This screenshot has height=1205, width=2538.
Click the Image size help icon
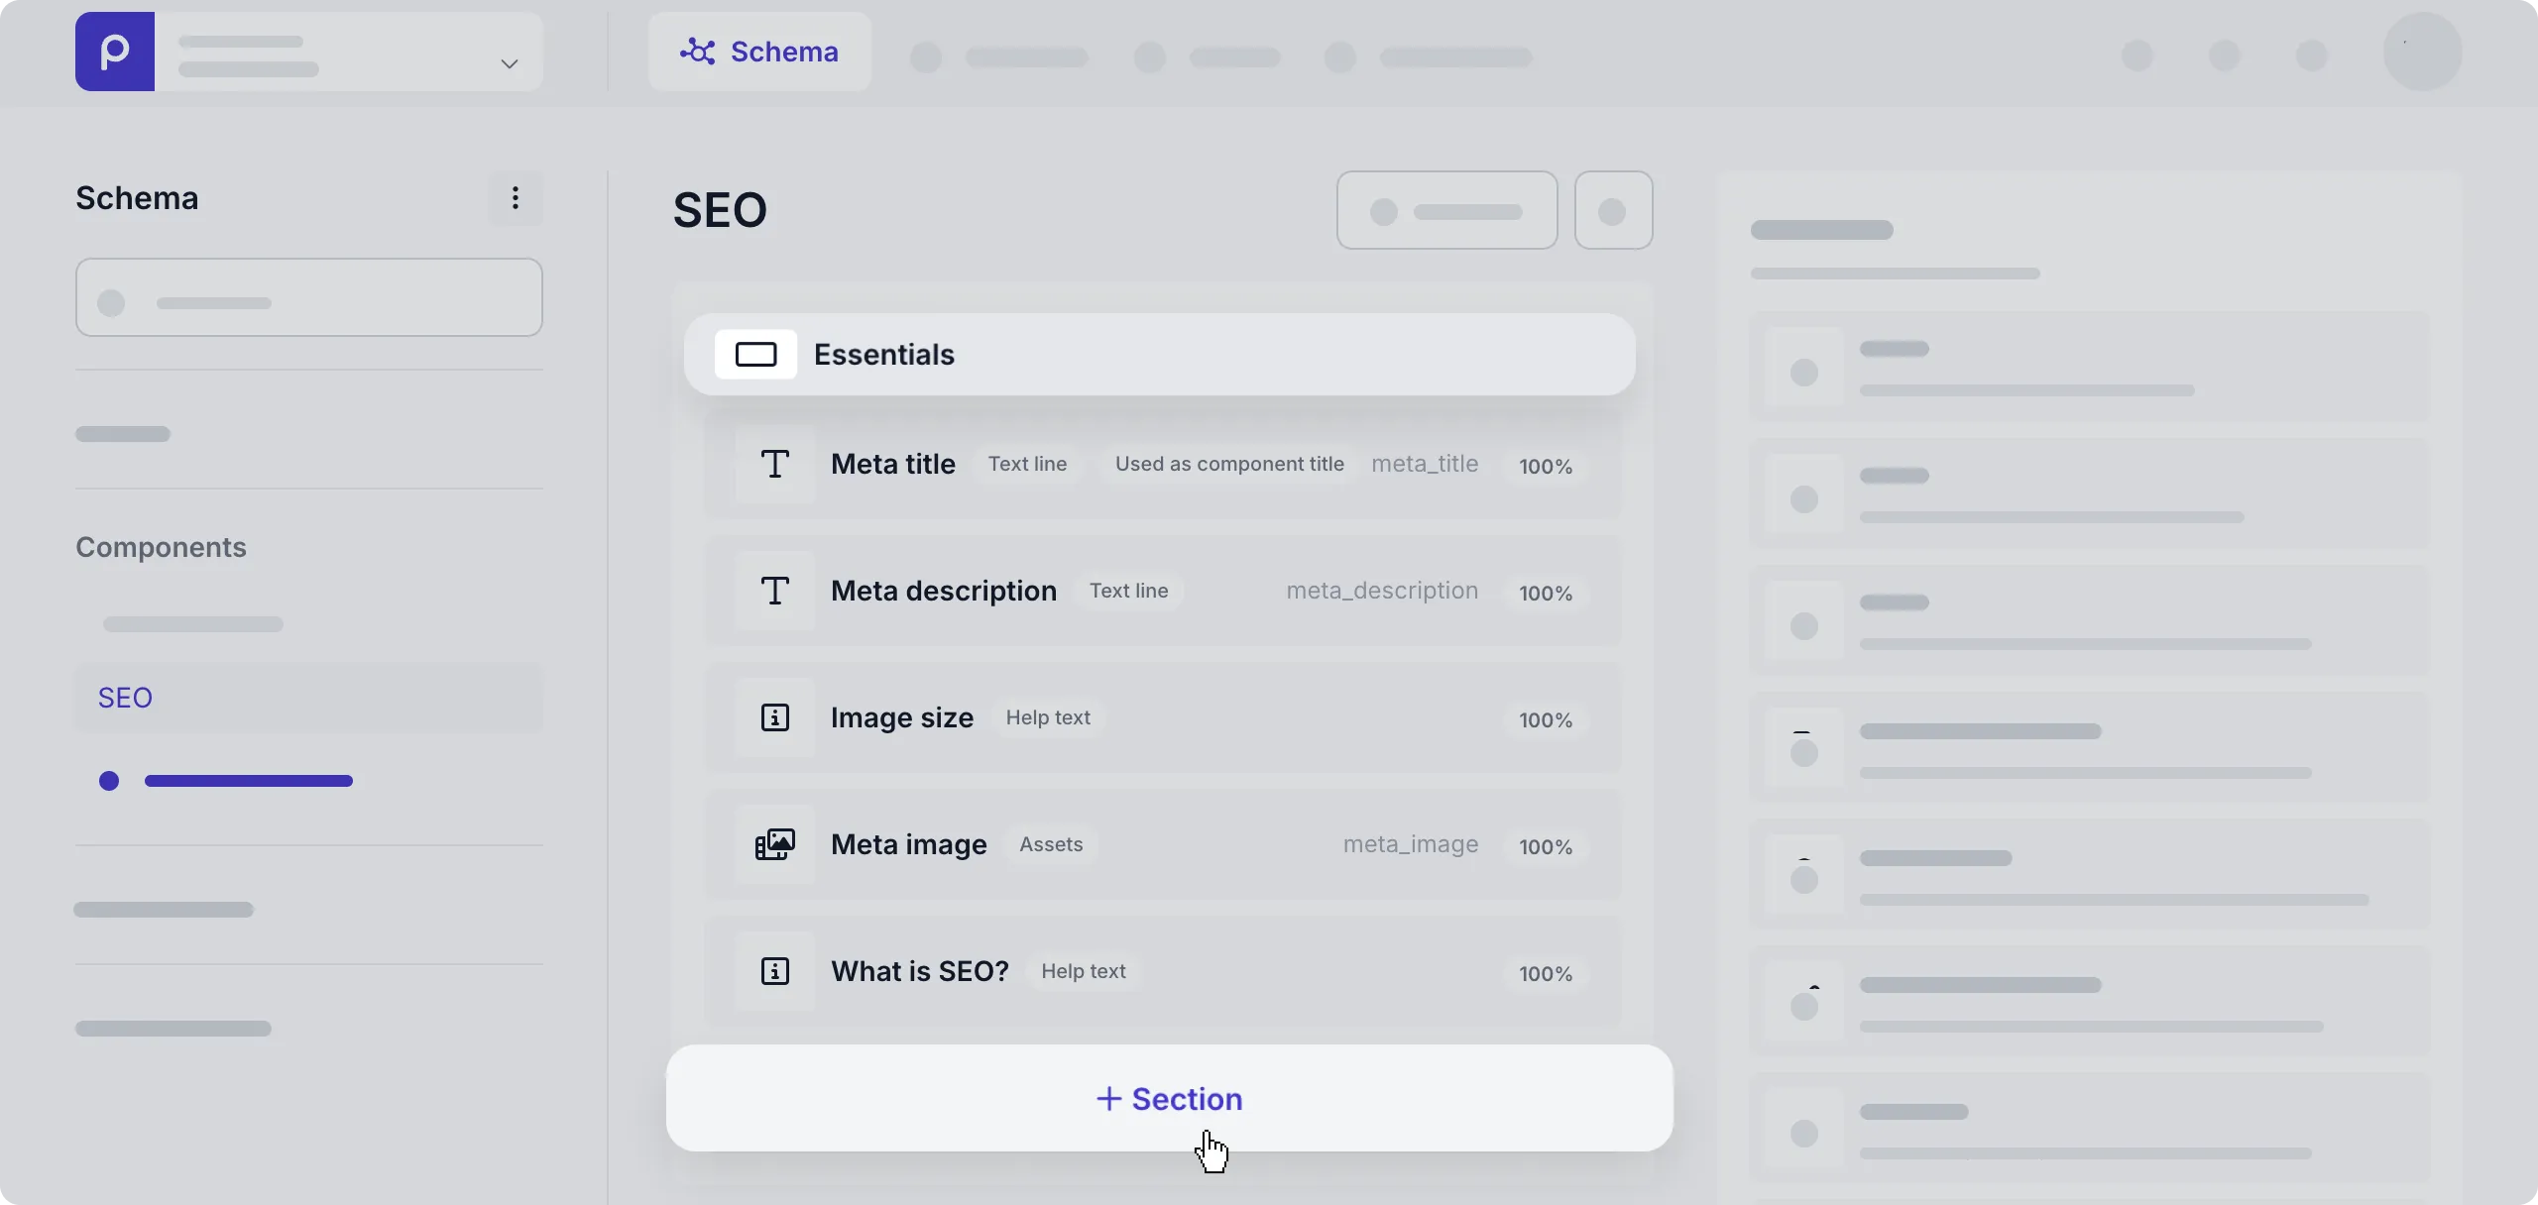pos(775,717)
